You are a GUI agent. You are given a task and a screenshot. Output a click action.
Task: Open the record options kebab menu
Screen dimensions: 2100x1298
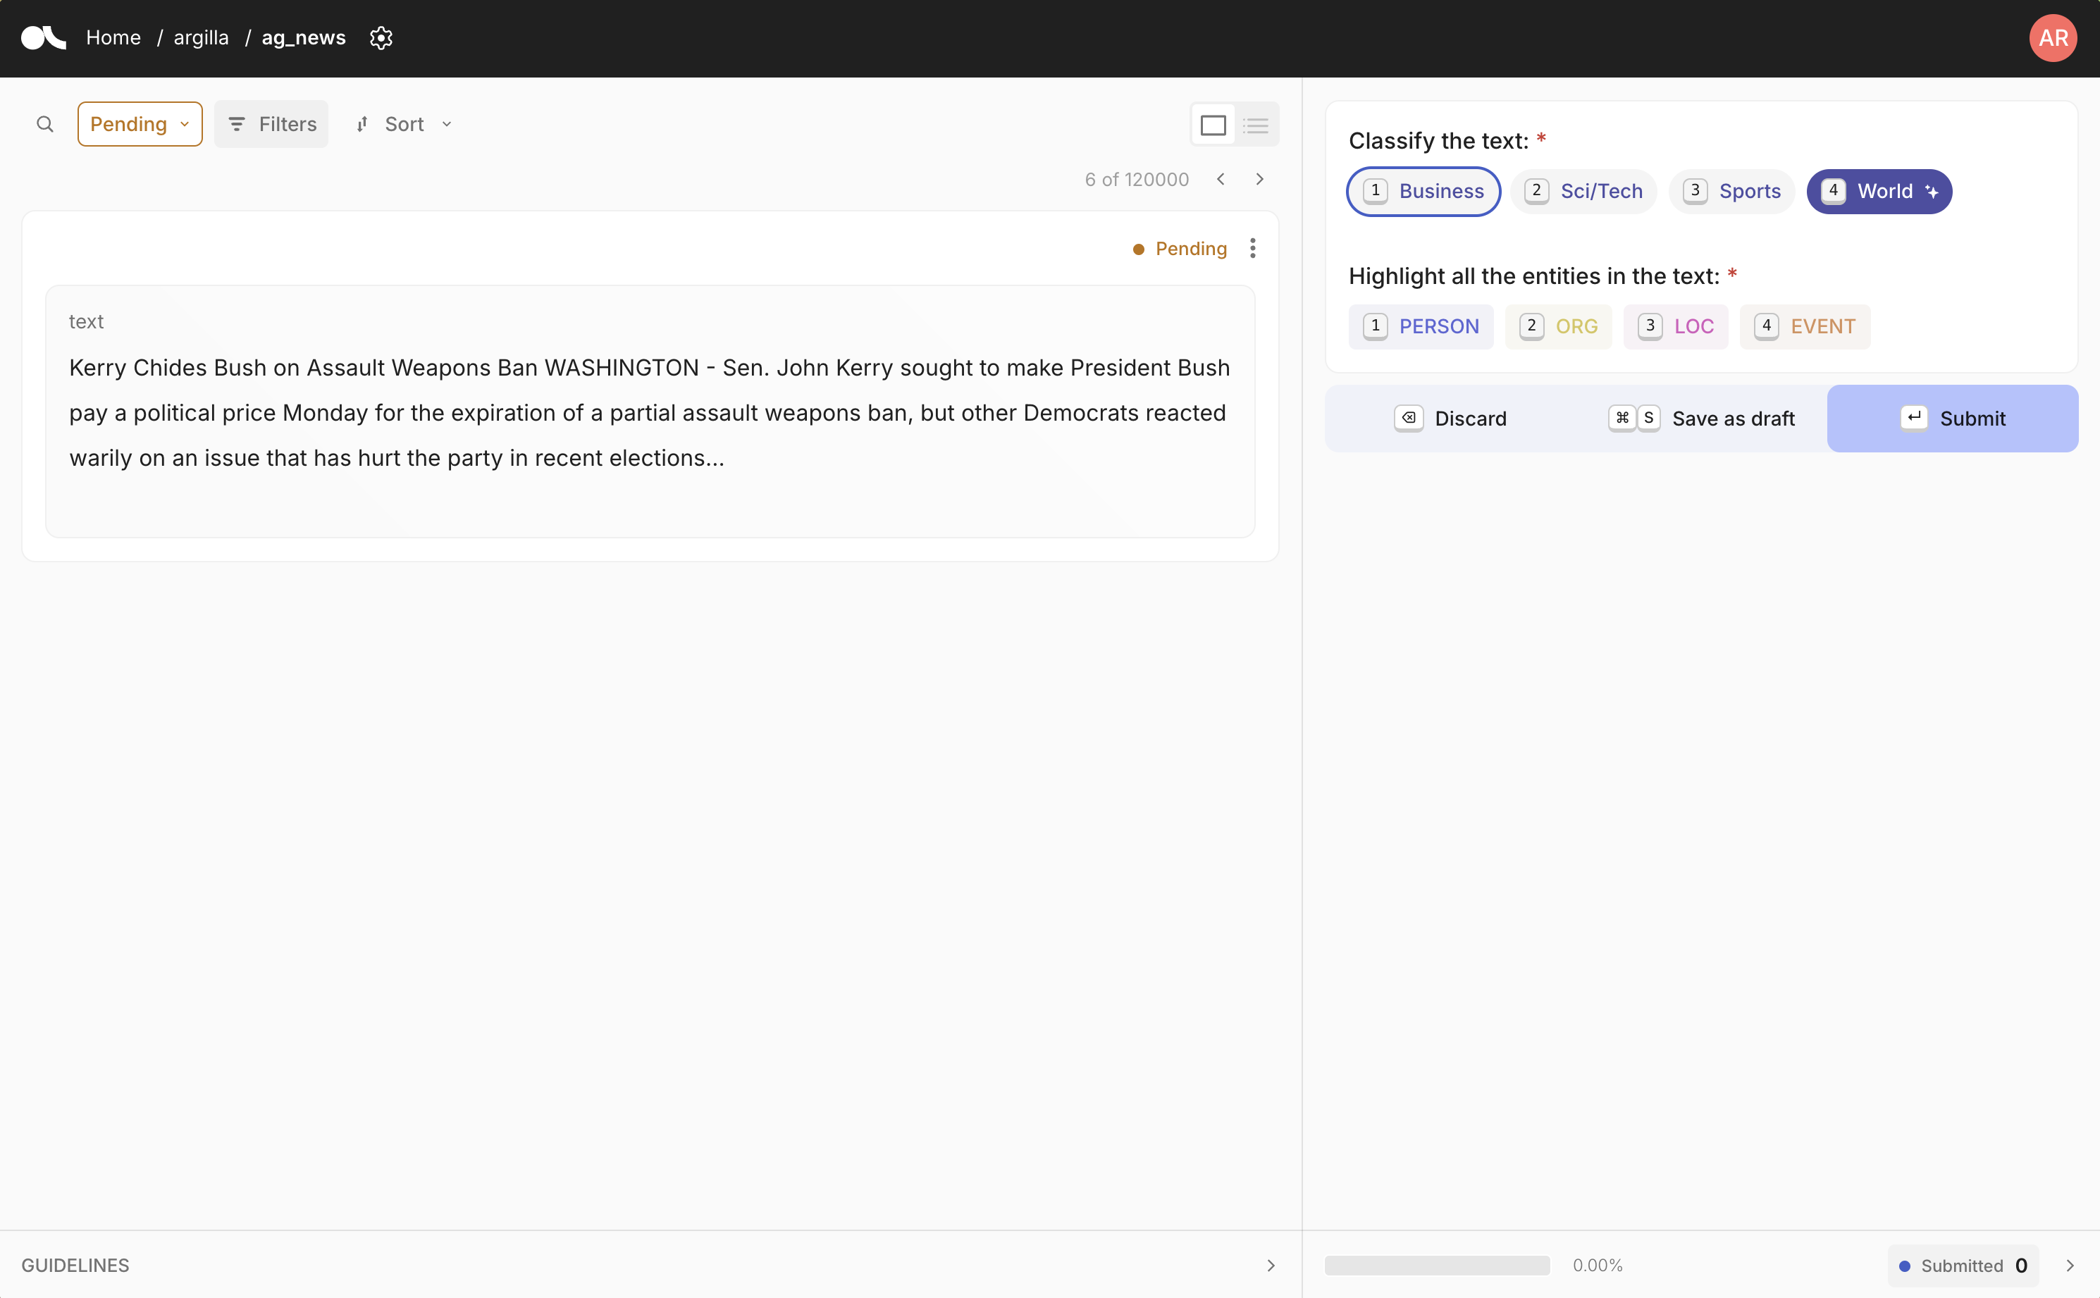[x=1252, y=248]
